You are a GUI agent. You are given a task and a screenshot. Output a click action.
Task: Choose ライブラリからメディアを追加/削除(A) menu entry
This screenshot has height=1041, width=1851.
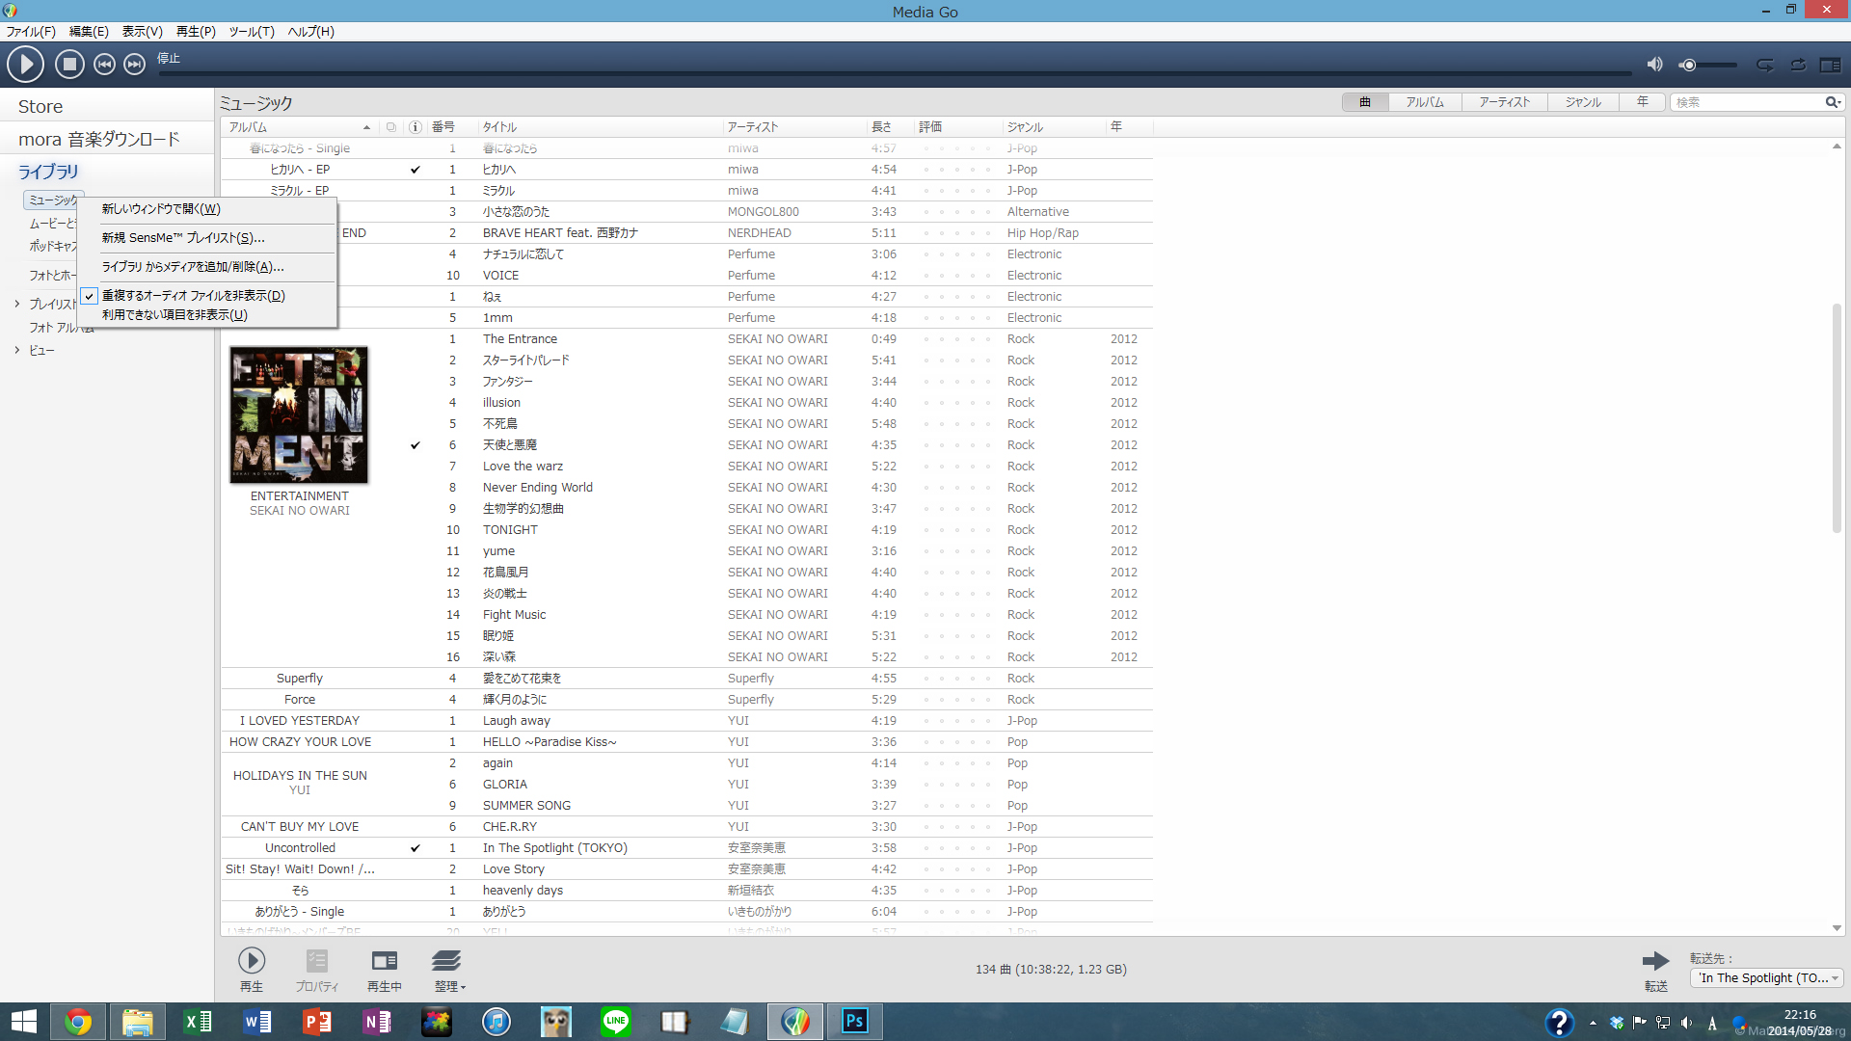point(207,267)
